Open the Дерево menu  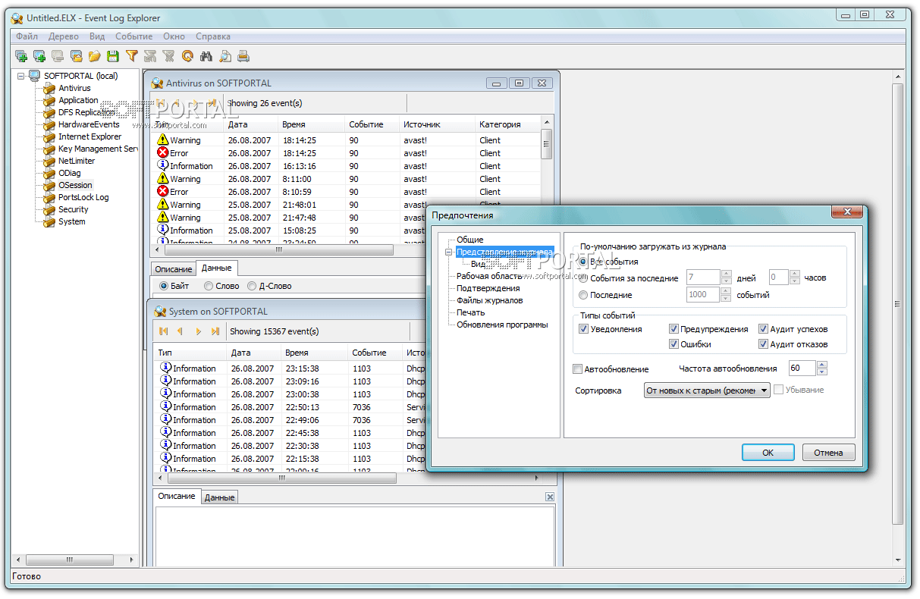click(64, 36)
